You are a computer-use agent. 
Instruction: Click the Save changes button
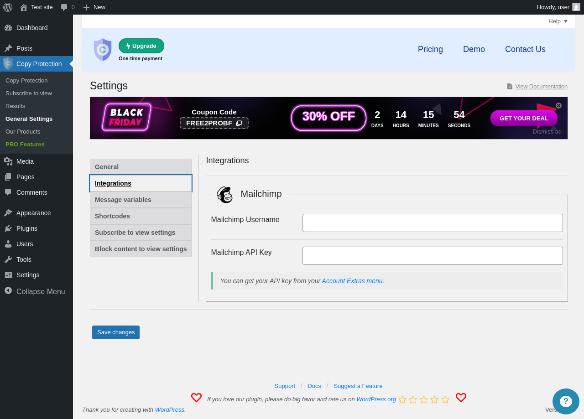[x=116, y=332]
